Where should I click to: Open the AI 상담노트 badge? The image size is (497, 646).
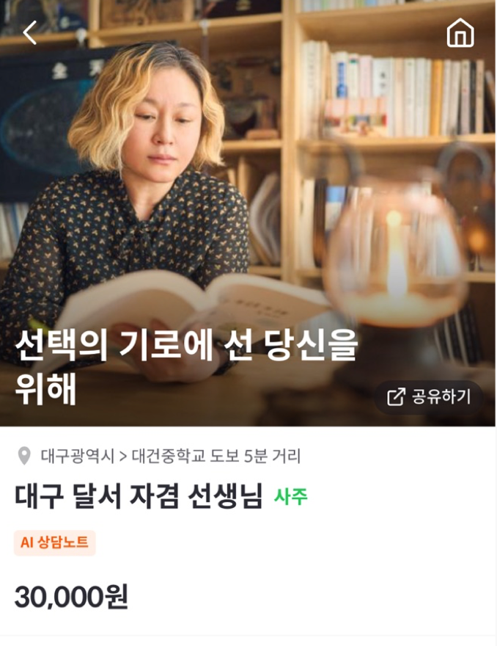point(55,542)
